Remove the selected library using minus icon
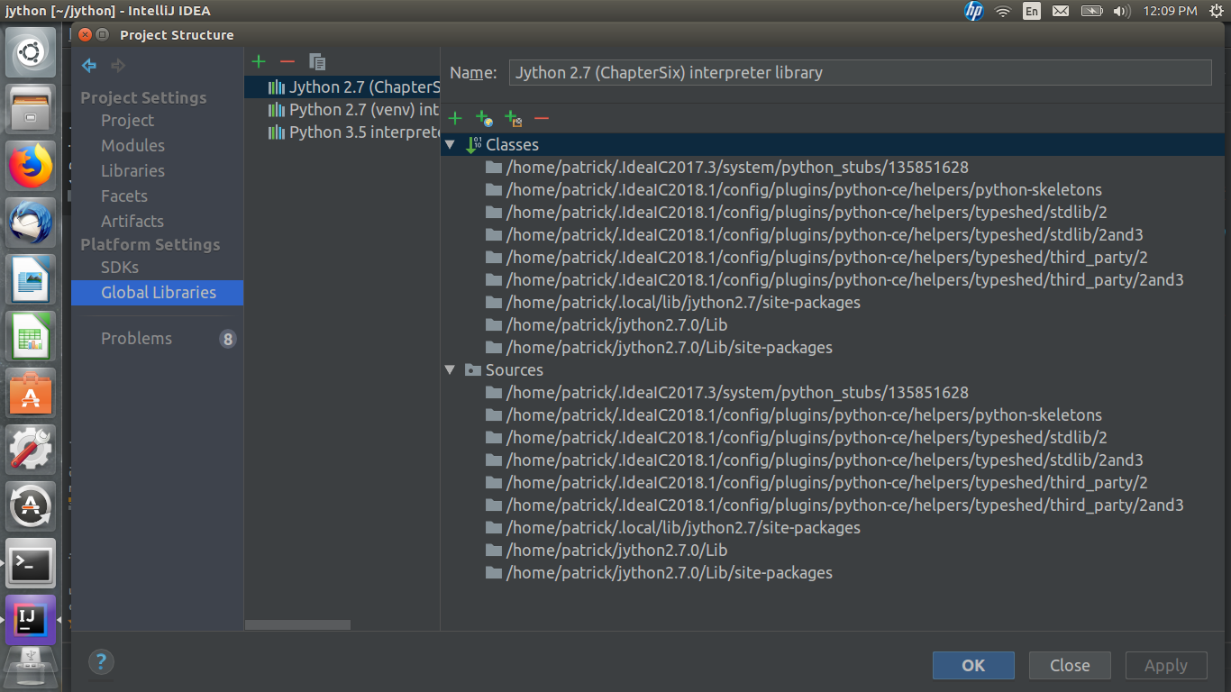The width and height of the screenshot is (1231, 692). pos(287,61)
